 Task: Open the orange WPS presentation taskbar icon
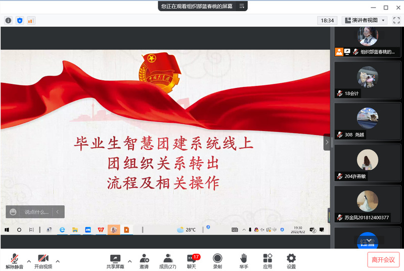(126, 230)
